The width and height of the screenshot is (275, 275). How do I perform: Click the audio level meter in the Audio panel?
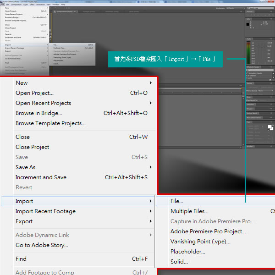tap(248, 53)
